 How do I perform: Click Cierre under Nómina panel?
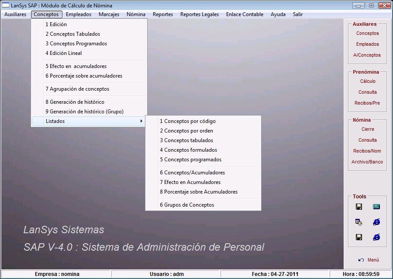tap(368, 129)
